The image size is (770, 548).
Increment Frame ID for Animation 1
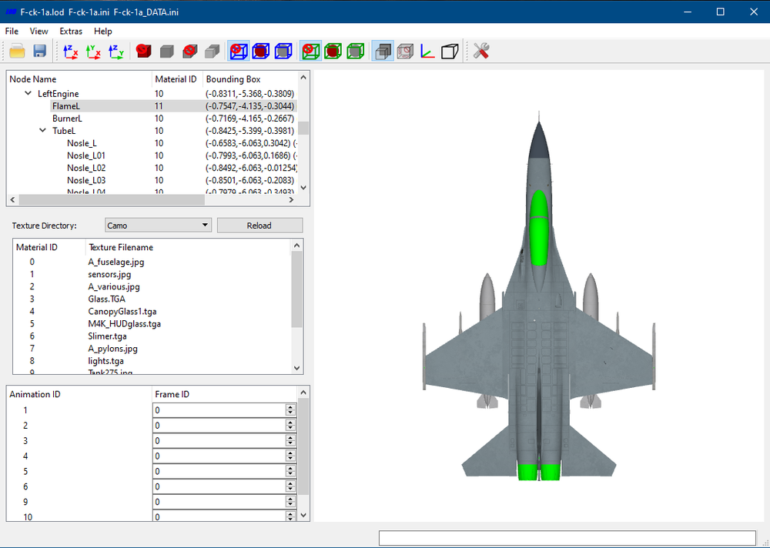point(290,407)
